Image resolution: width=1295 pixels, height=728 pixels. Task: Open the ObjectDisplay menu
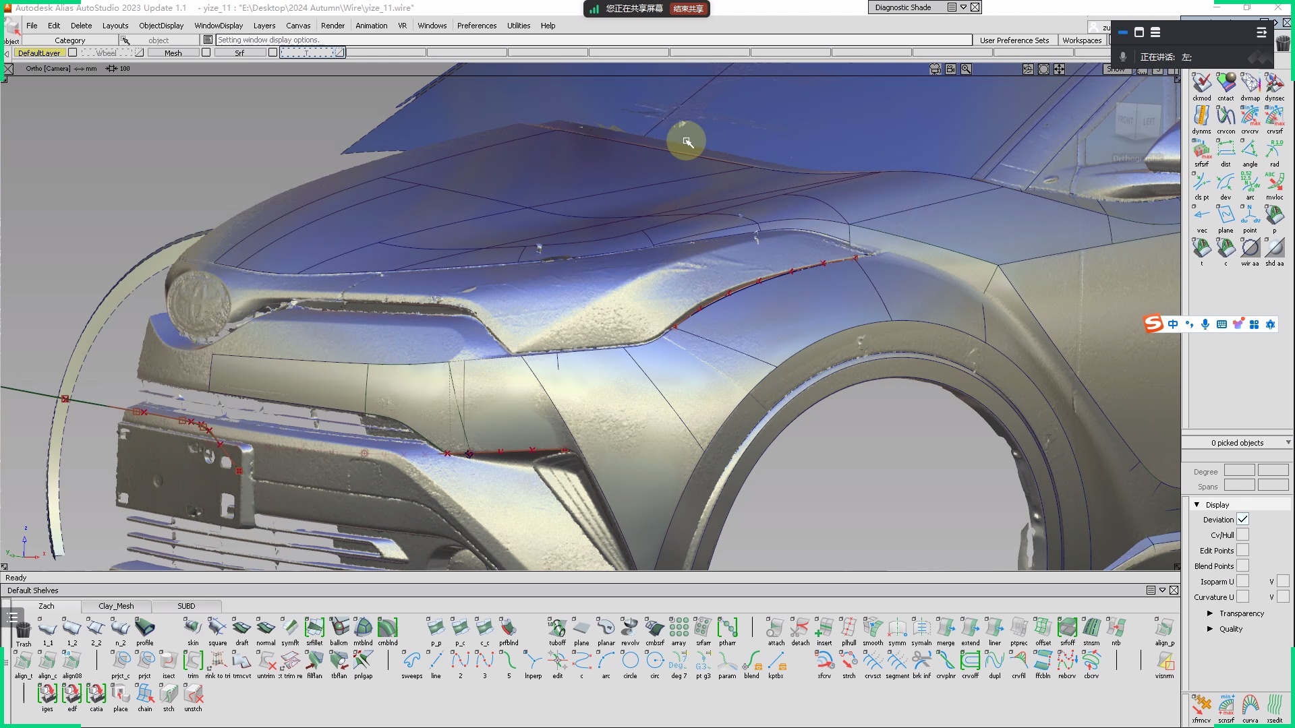[161, 26]
